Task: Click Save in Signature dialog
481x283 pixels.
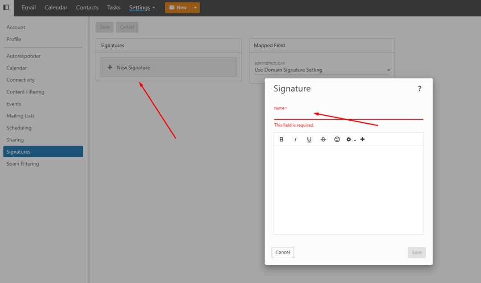Action: click(416, 252)
